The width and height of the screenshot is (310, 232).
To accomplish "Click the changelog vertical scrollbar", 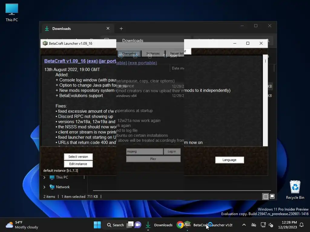I will (x=265, y=101).
